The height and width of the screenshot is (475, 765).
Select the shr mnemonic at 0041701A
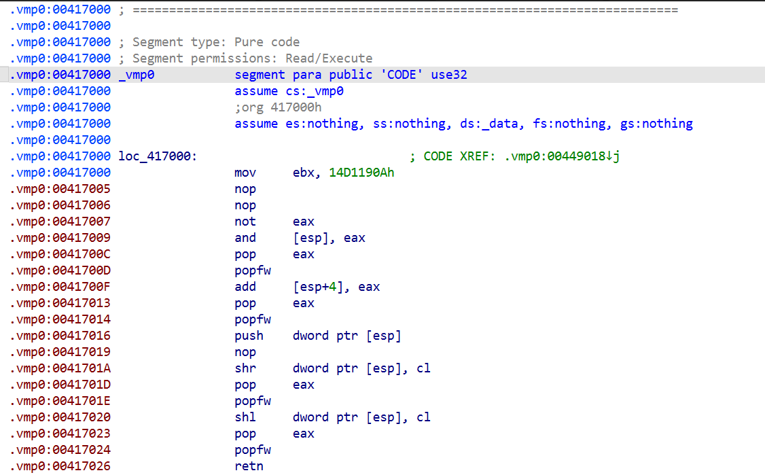[245, 368]
